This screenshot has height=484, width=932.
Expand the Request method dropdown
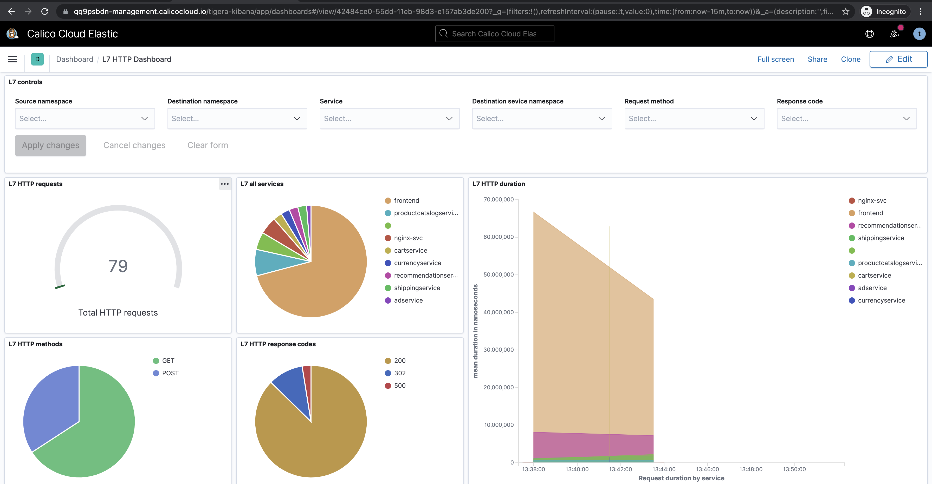click(x=694, y=119)
